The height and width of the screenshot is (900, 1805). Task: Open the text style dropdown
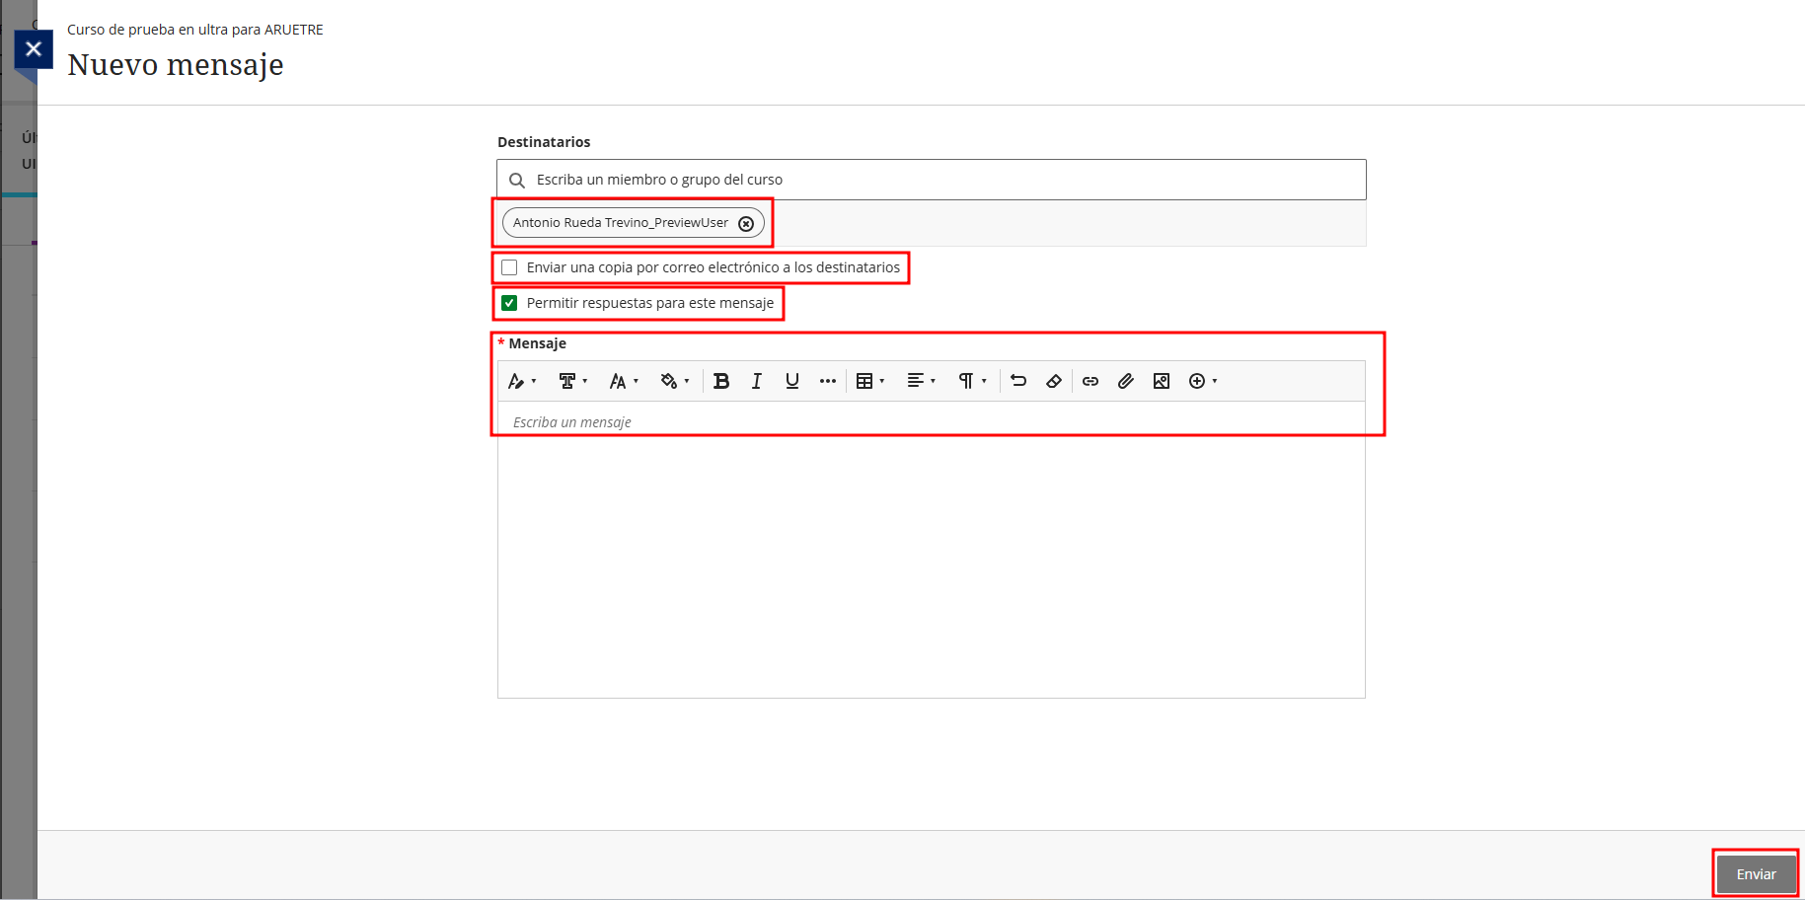pyautogui.click(x=521, y=381)
